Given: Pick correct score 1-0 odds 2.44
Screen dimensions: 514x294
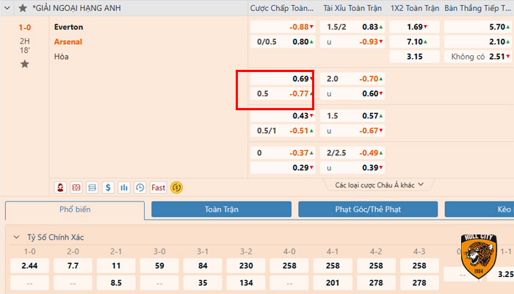Looking at the screenshot, I should pyautogui.click(x=29, y=265).
